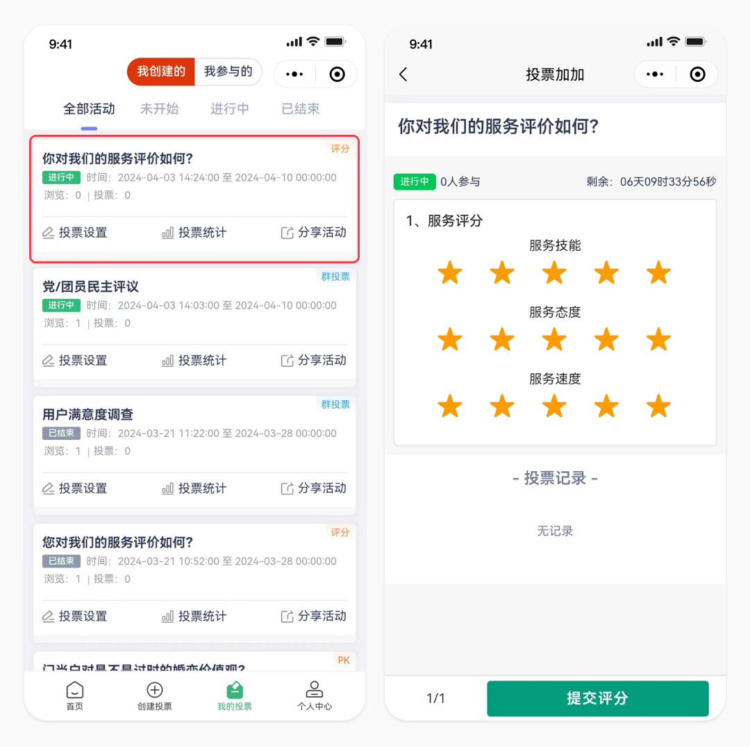Switch toggle to 我参与的

[x=228, y=72]
